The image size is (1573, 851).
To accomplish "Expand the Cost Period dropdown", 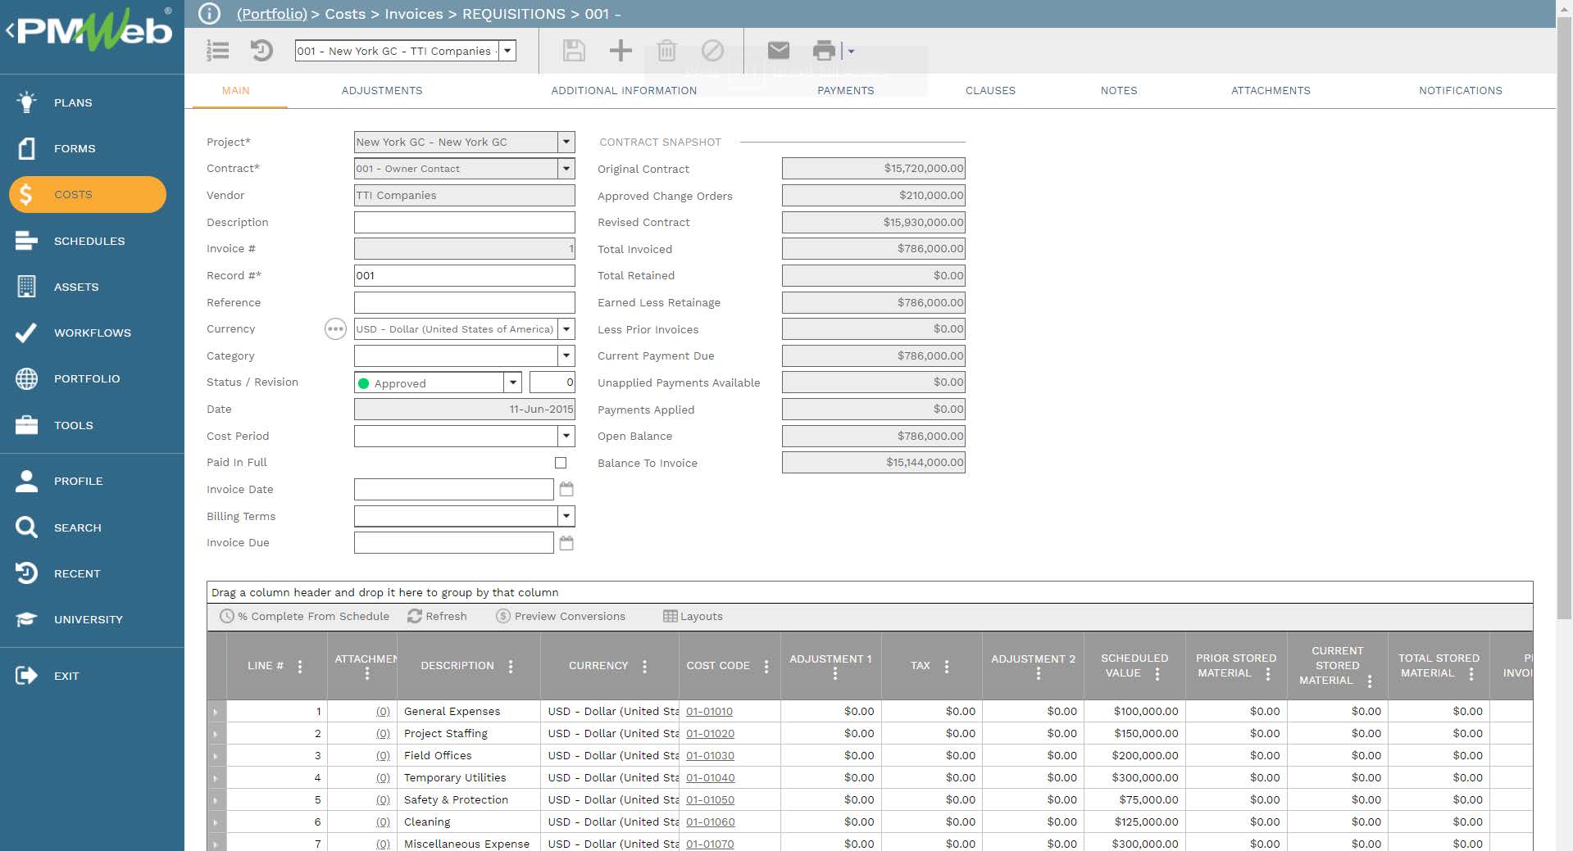I will 566,436.
